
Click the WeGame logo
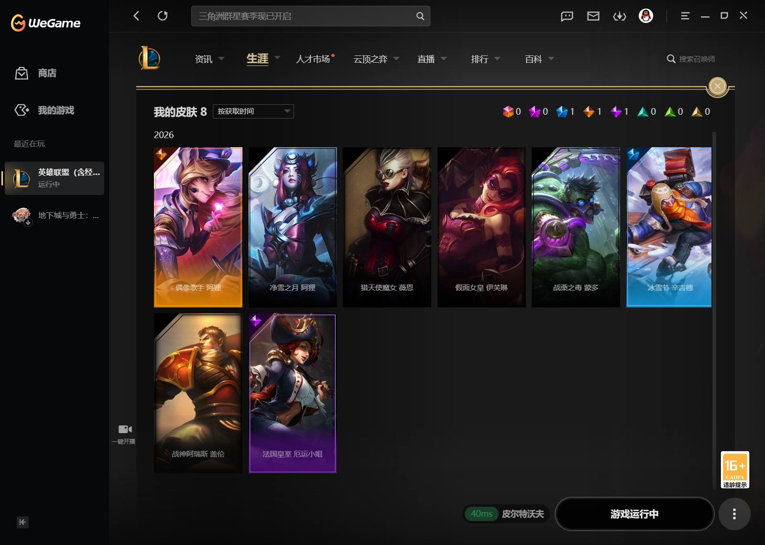46,22
